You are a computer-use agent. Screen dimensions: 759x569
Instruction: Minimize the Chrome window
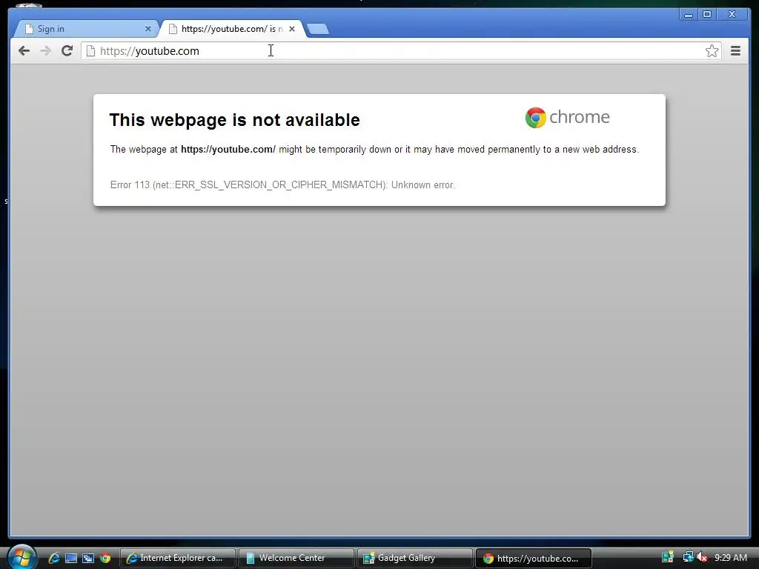[688, 15]
